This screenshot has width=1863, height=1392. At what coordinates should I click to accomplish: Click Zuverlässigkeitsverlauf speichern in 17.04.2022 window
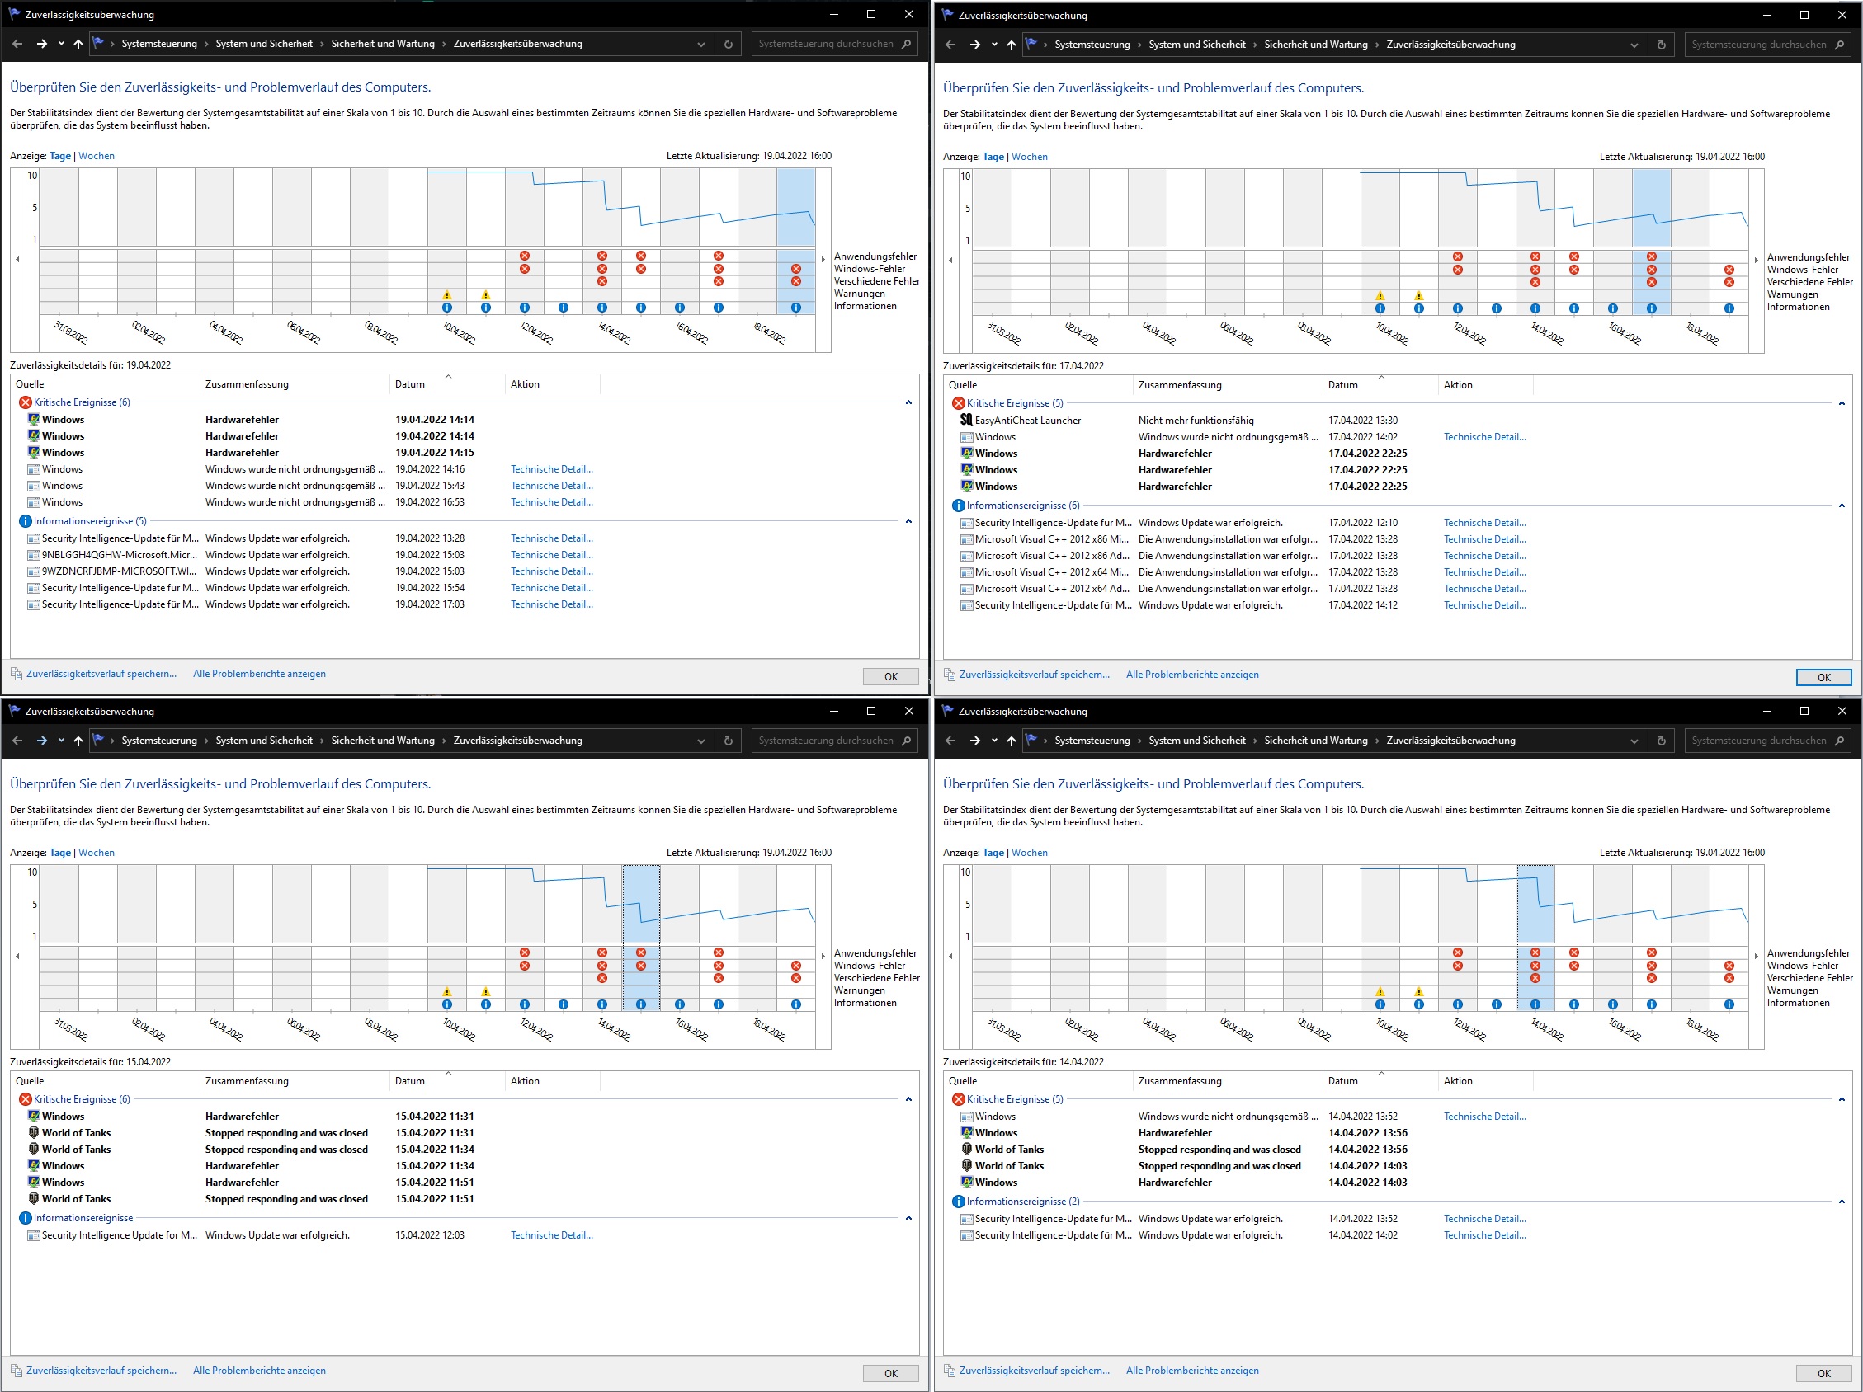click(x=1035, y=675)
